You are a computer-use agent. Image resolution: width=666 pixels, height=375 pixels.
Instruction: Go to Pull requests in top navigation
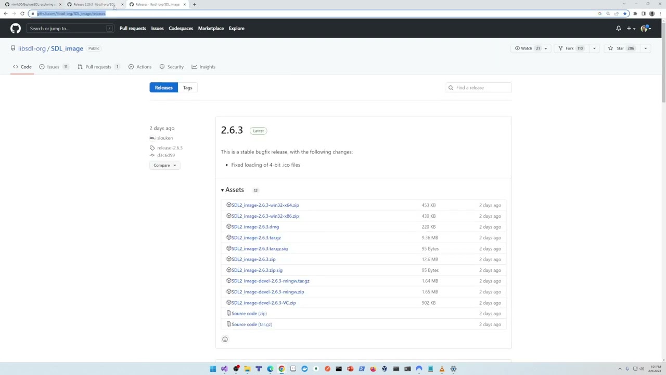(133, 28)
